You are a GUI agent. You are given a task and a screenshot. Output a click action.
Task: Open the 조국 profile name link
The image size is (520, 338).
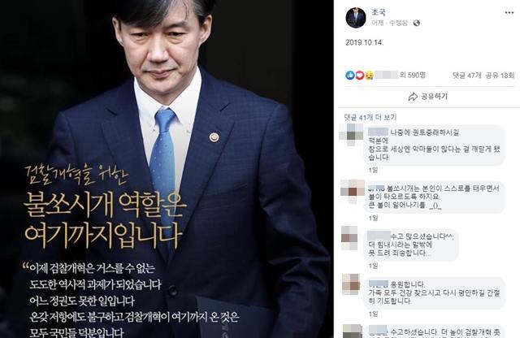click(x=379, y=13)
